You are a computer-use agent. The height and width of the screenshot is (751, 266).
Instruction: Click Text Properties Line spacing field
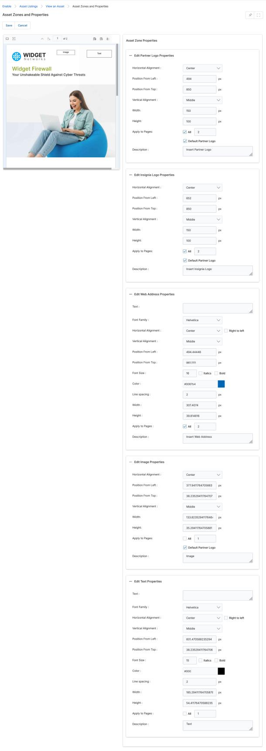[x=199, y=682]
